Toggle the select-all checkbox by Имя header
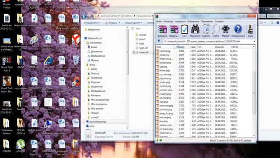 coord(133,29)
